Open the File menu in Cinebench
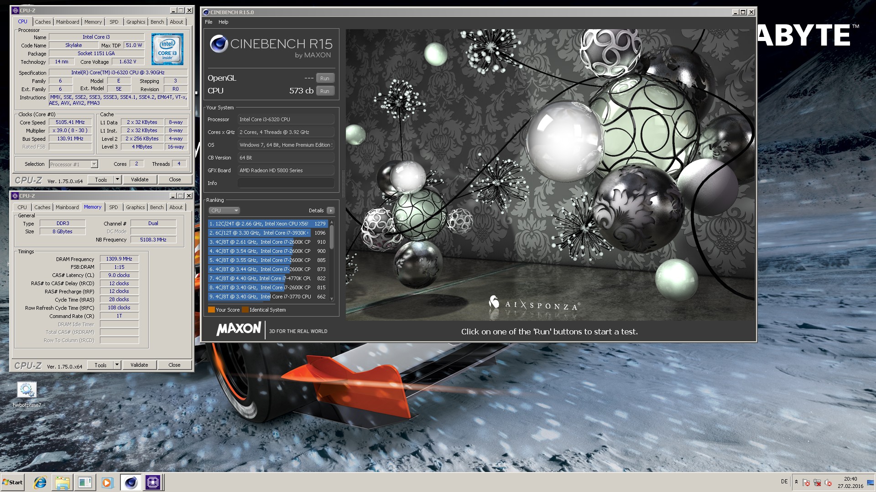This screenshot has width=876, height=492. [209, 22]
